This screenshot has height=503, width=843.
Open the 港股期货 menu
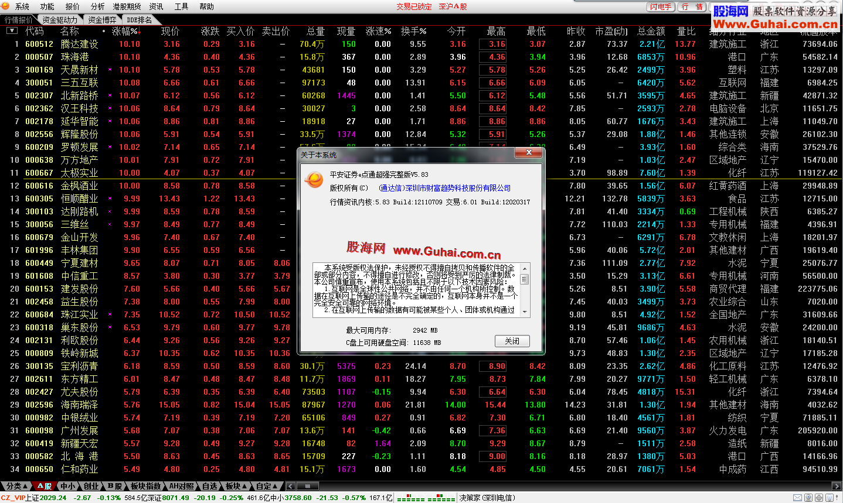(x=127, y=6)
